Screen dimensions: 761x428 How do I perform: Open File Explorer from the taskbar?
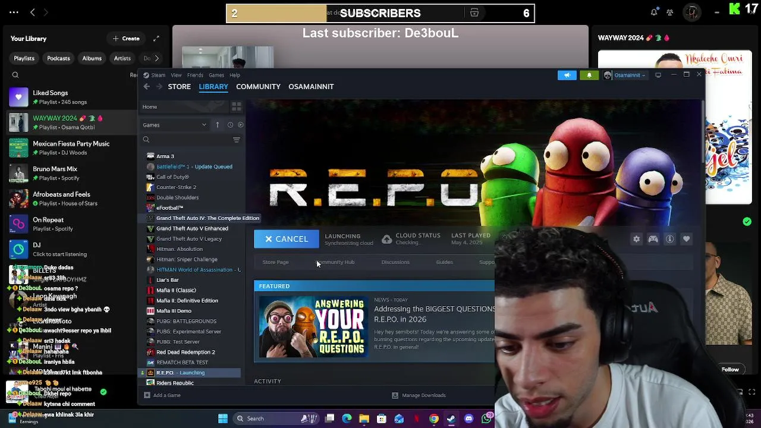pos(364,418)
